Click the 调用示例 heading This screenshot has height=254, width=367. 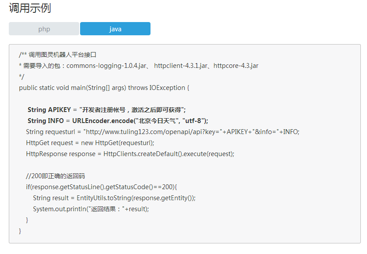[30, 8]
